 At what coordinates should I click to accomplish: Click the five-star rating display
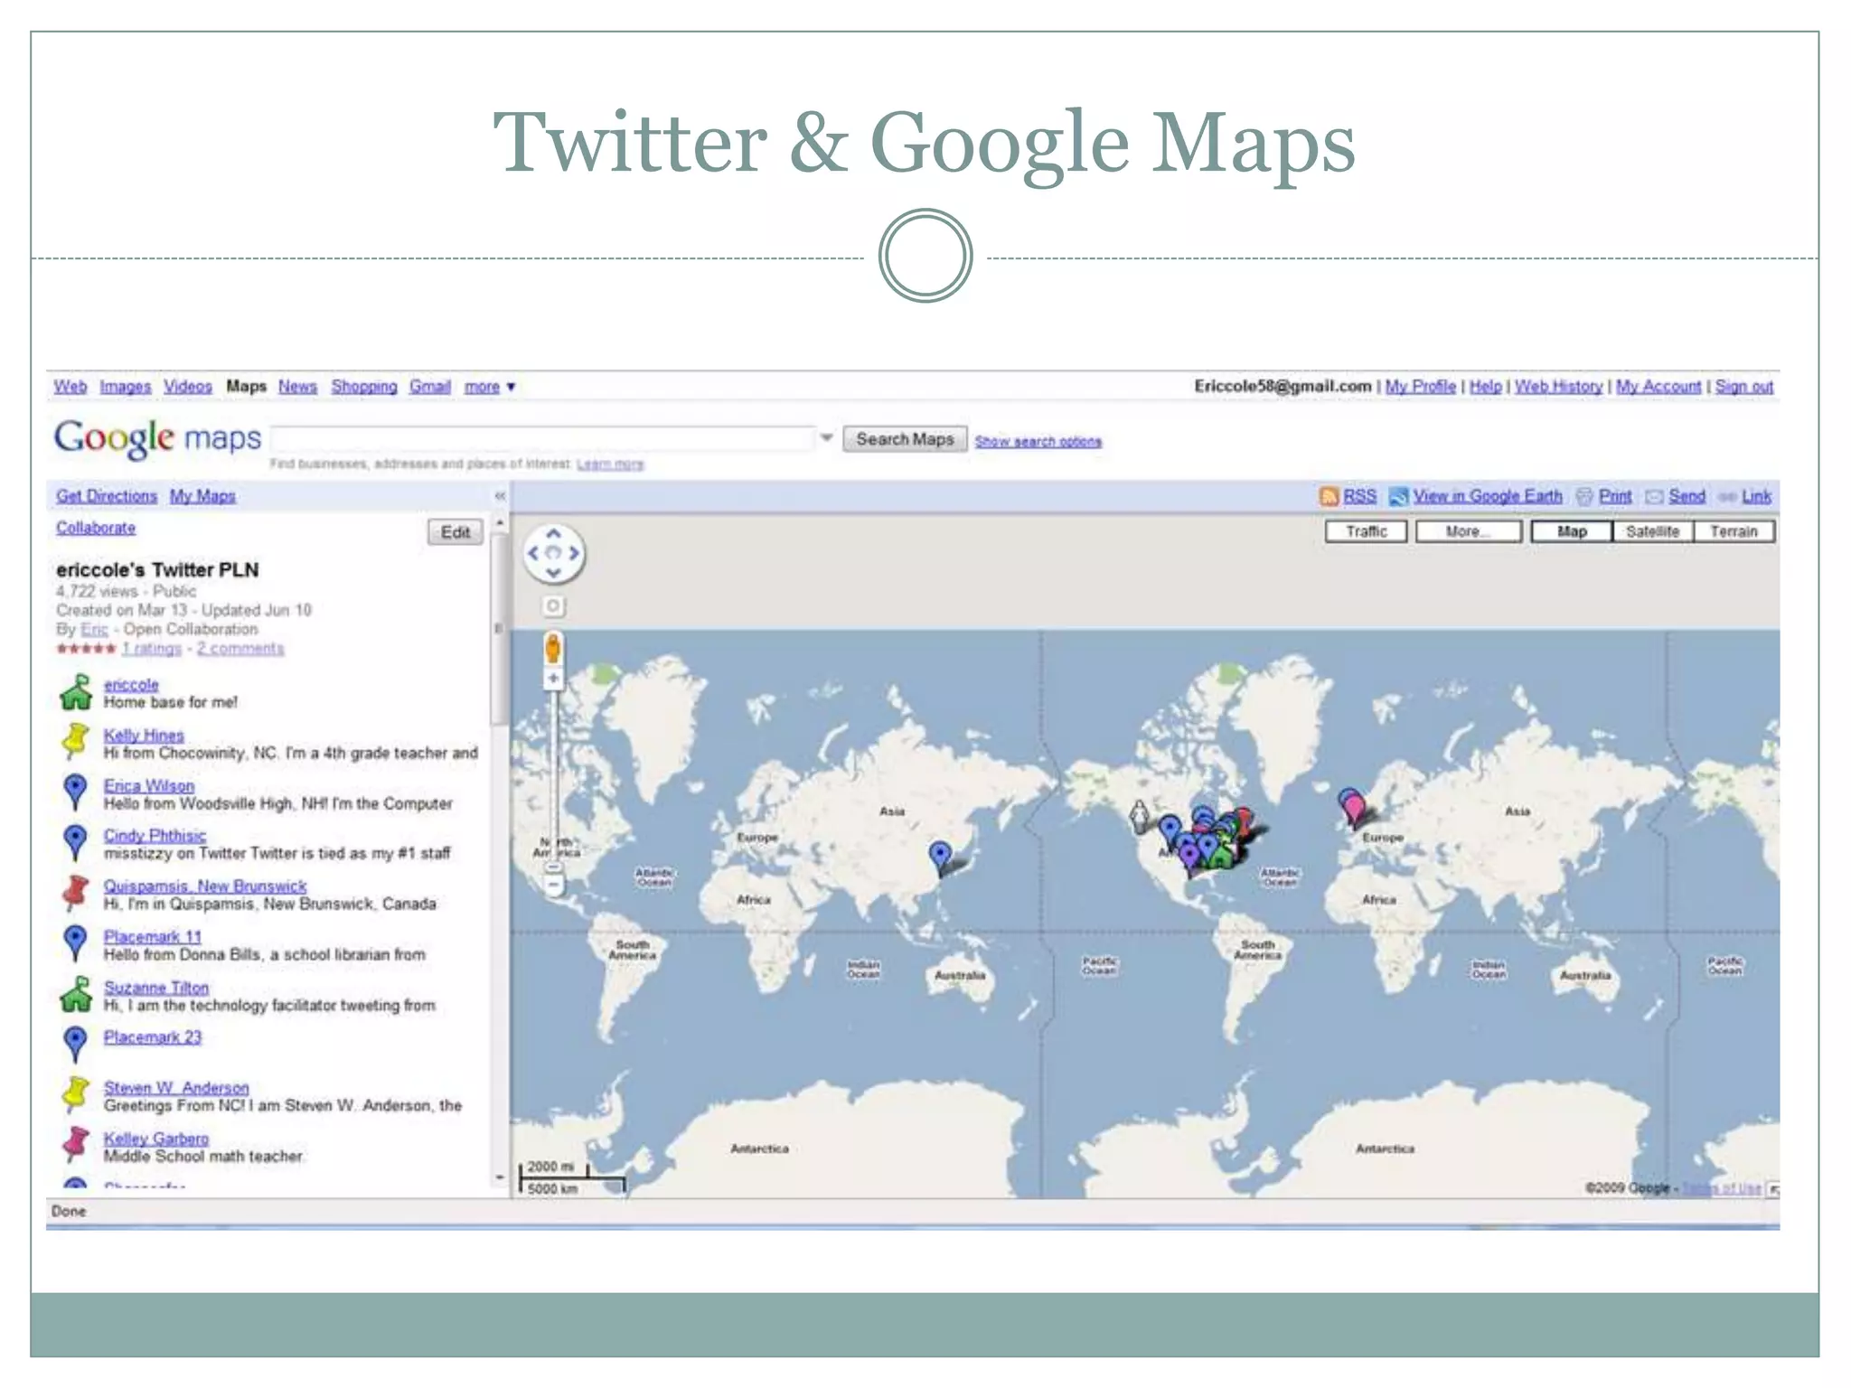(86, 649)
